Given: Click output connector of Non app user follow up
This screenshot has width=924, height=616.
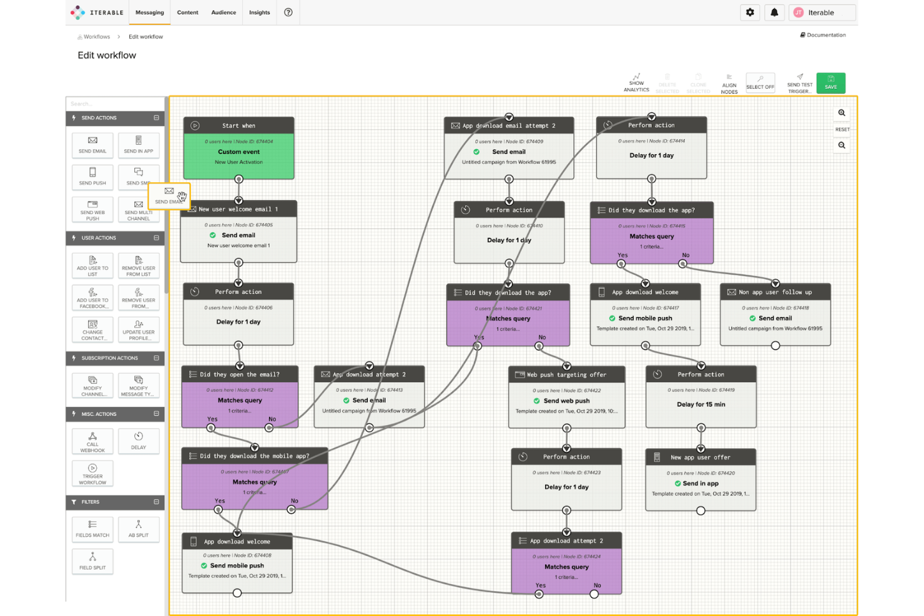Looking at the screenshot, I should coord(775,345).
